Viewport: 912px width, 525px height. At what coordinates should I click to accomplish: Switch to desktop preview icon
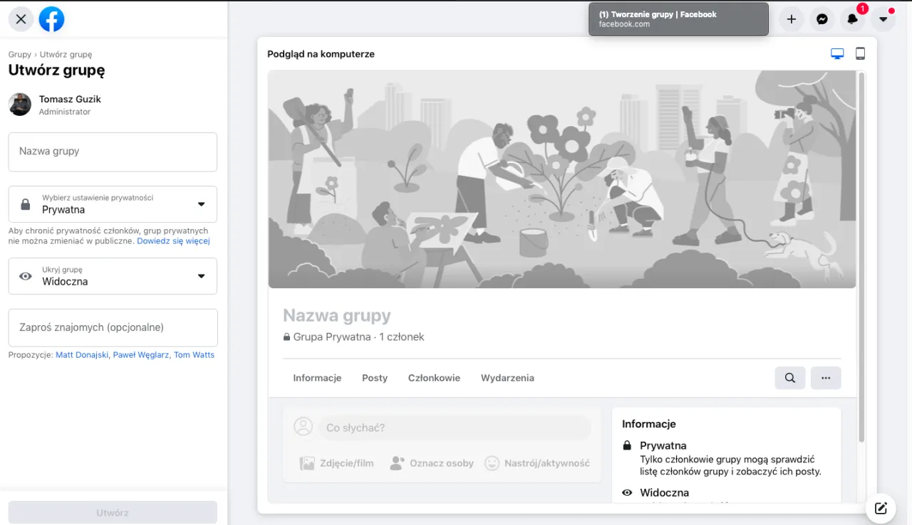(x=837, y=54)
